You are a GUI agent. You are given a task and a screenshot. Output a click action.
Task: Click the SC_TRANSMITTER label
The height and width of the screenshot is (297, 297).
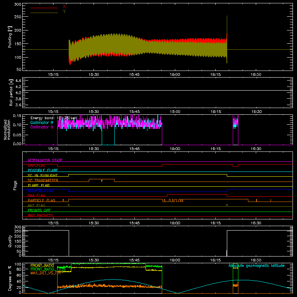pos(43,180)
